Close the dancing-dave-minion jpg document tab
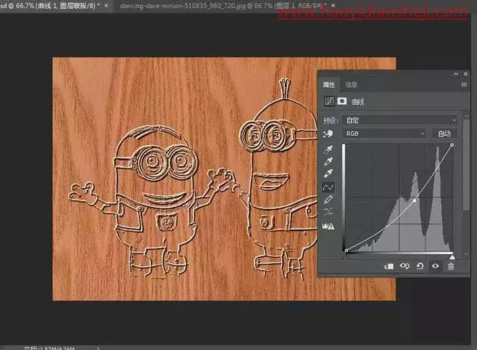Screen dimensions: 477x350 (333, 5)
